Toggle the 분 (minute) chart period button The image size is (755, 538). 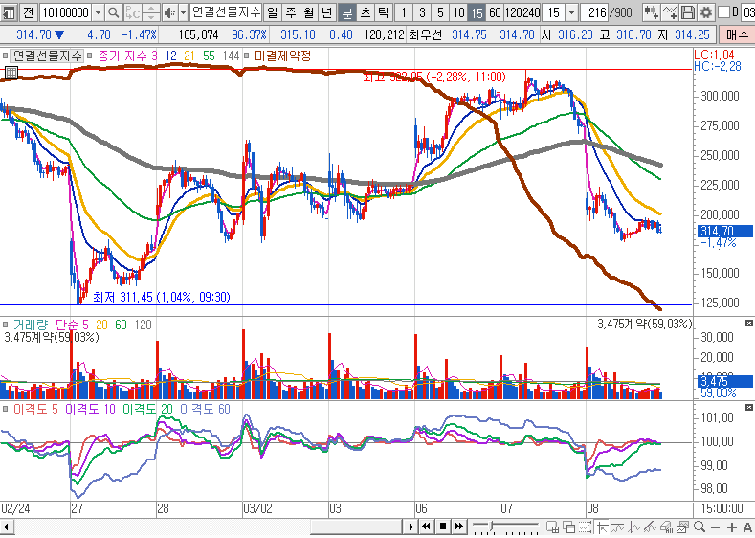[346, 13]
